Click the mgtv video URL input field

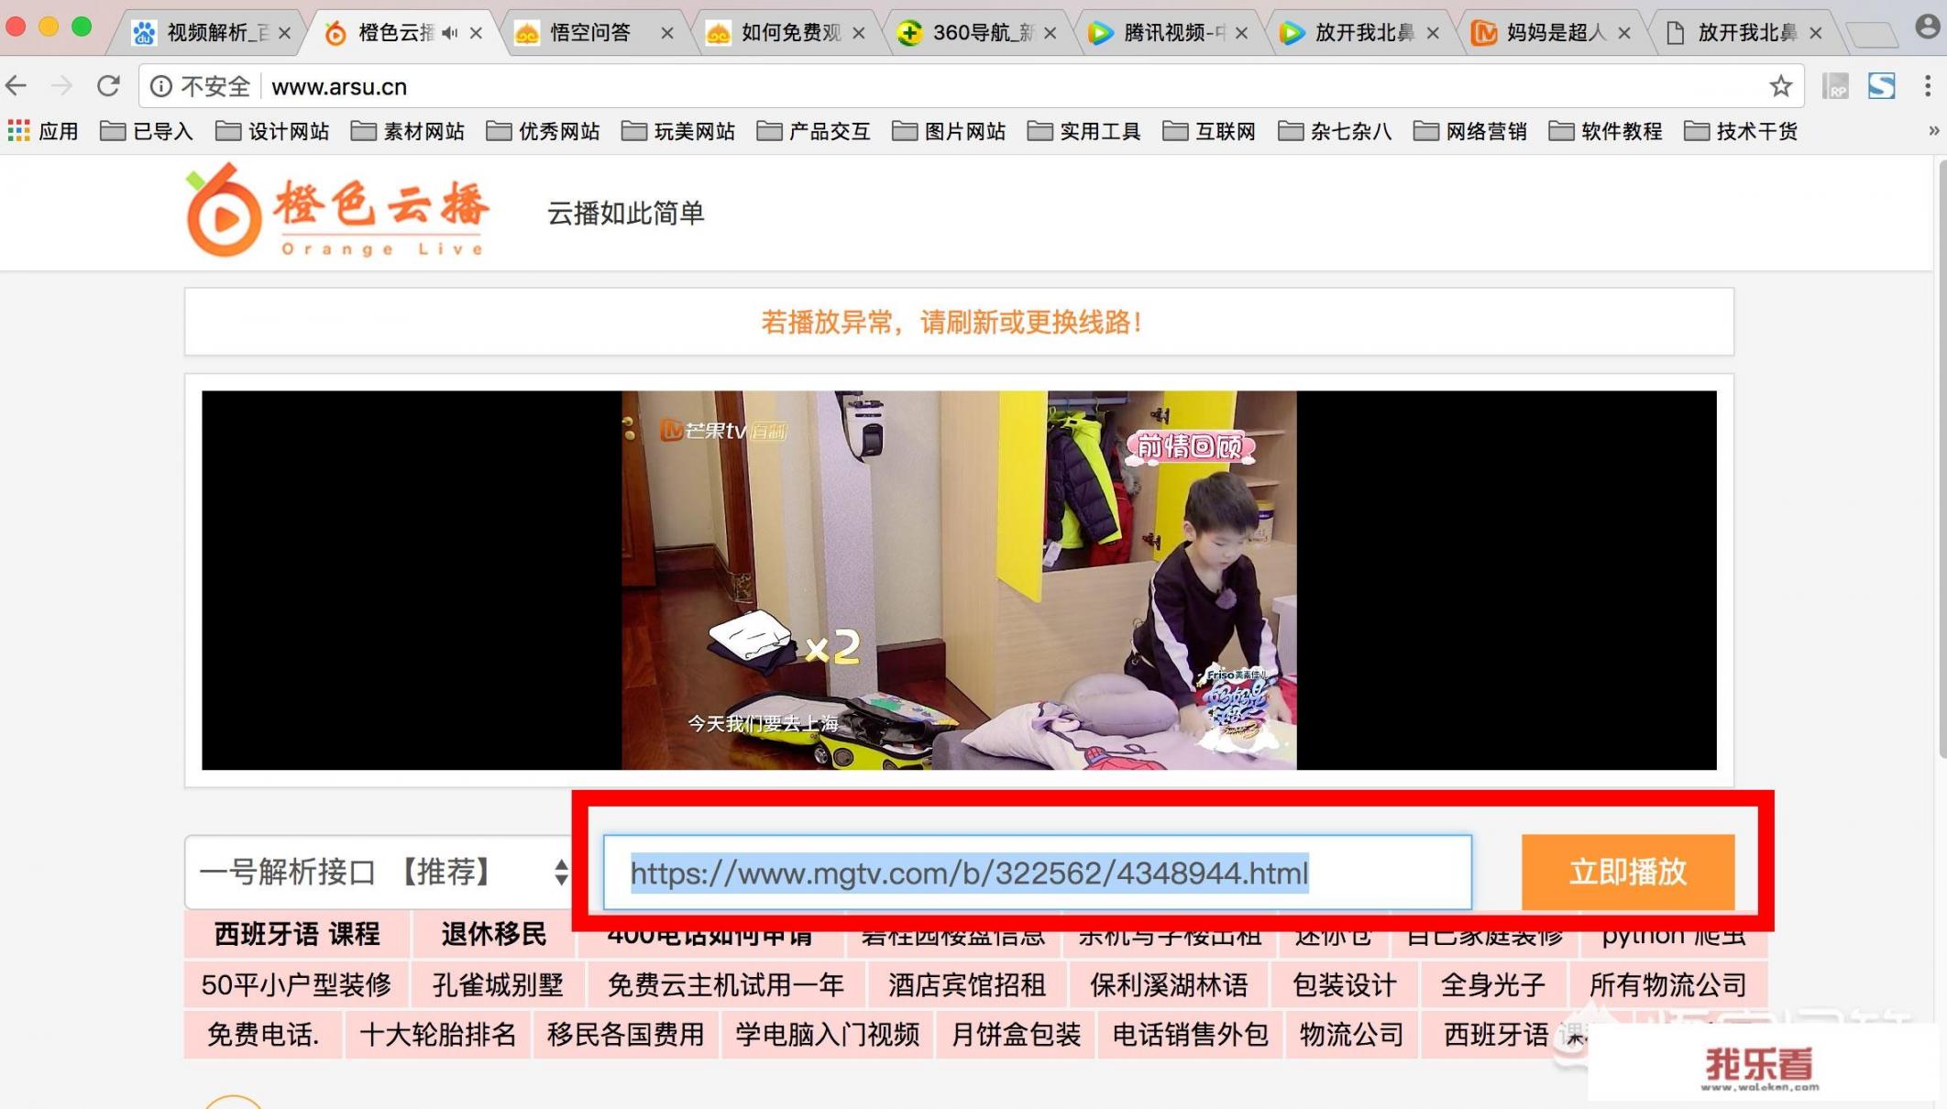click(x=1037, y=873)
